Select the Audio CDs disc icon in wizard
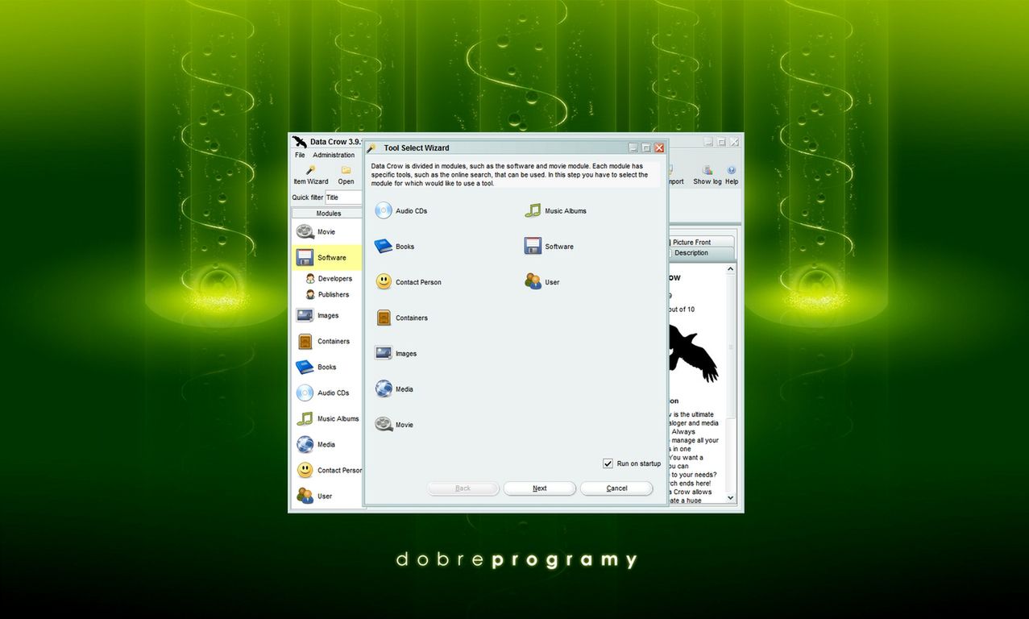Screen dimensions: 1029x619 (384, 211)
